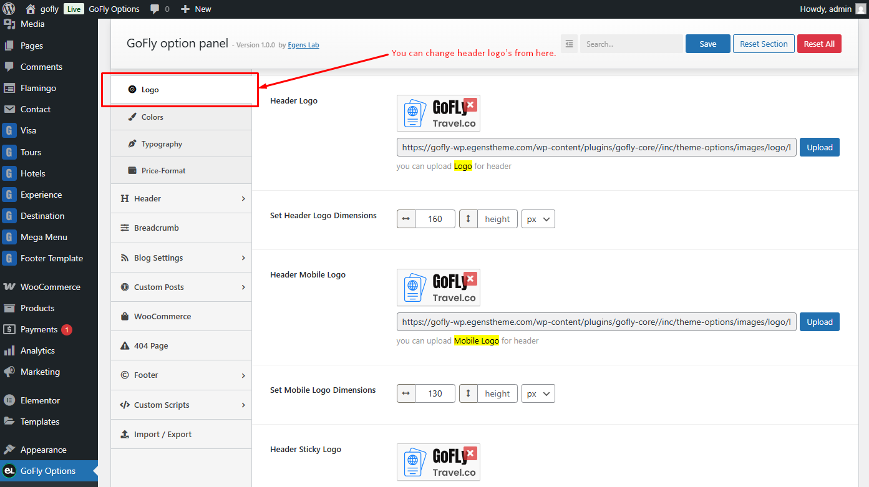Focus the option panel search field
This screenshot has height=487, width=869.
pos(631,44)
